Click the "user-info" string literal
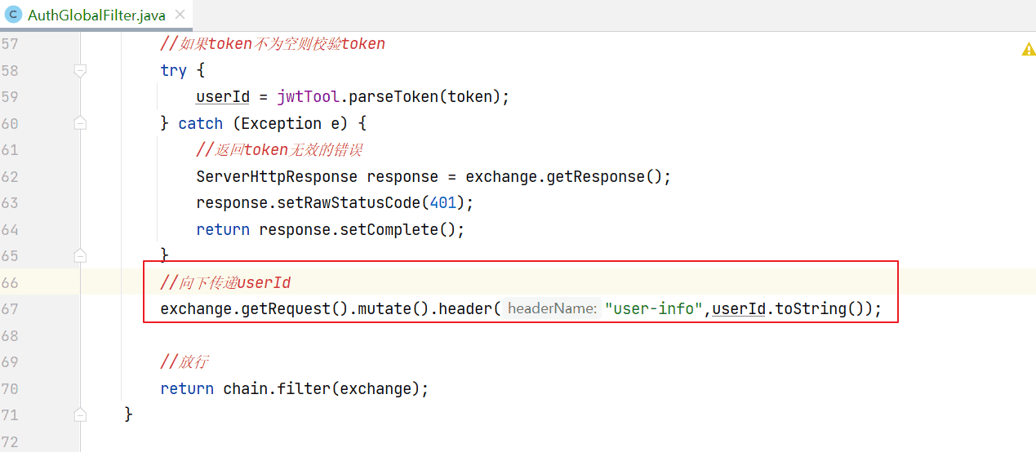Image resolution: width=1036 pixels, height=452 pixels. [x=654, y=309]
